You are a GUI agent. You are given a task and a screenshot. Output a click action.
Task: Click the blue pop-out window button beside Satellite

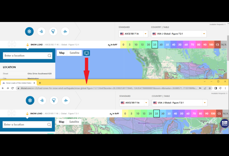click(x=86, y=53)
